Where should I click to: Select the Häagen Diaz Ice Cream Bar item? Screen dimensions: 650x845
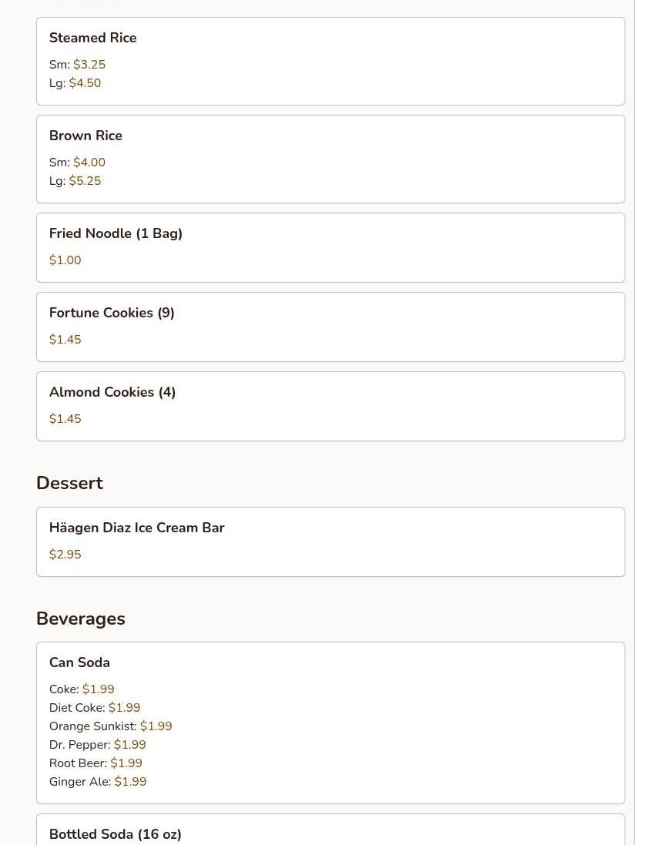pos(136,528)
